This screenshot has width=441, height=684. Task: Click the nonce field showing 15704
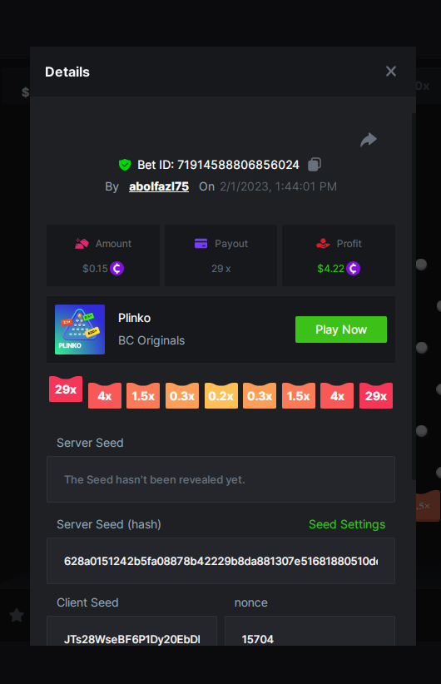pyautogui.click(x=310, y=631)
